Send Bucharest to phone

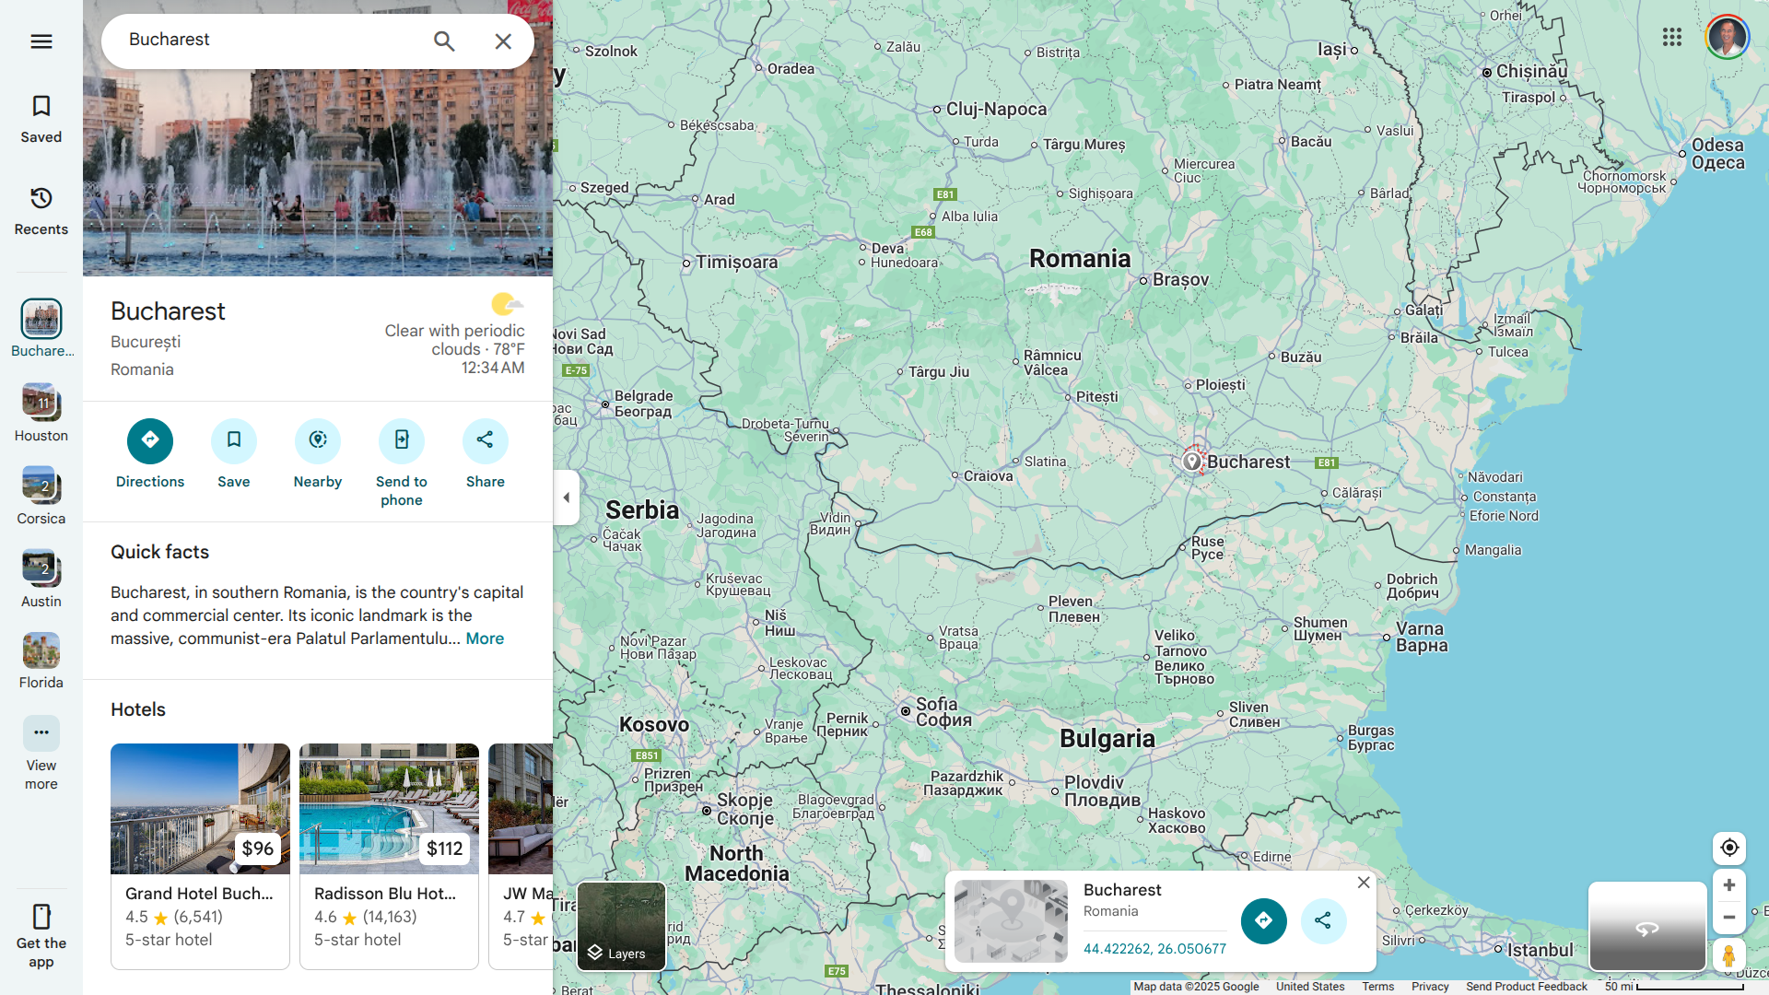401,441
